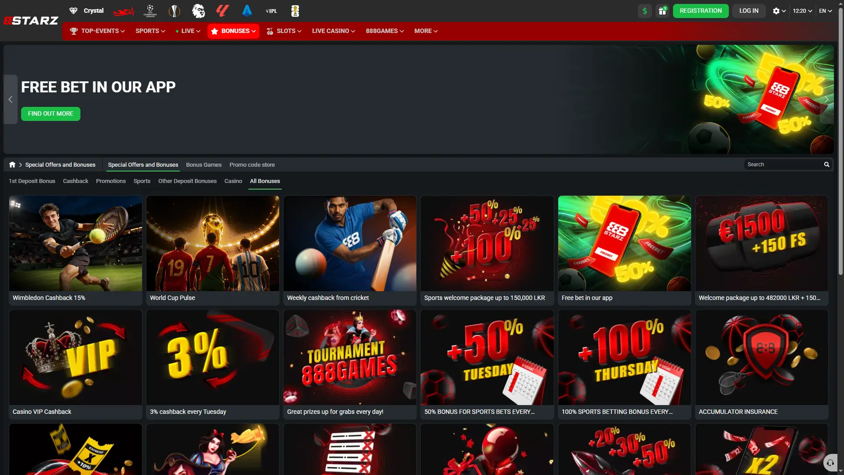
Task: Expand the MORE menu
Action: [x=426, y=31]
